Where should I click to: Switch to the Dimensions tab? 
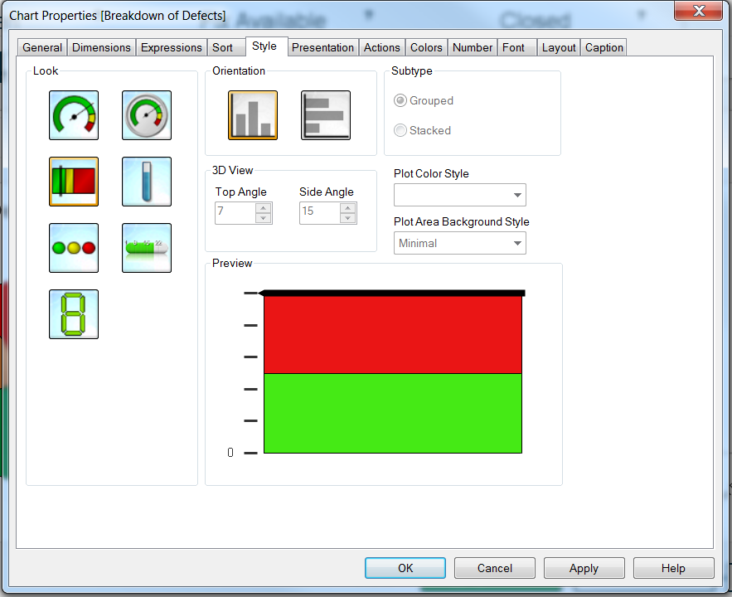(x=101, y=47)
